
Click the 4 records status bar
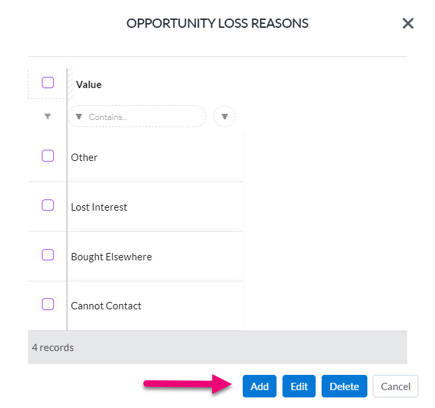(x=217, y=347)
